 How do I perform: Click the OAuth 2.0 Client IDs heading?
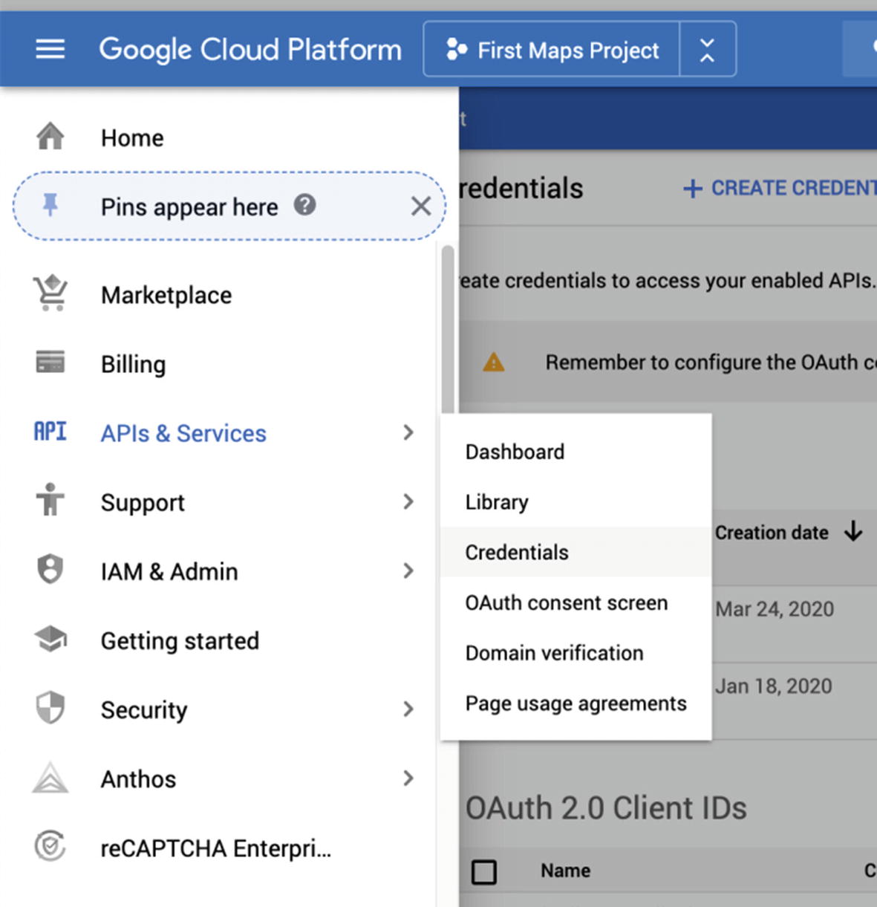[x=606, y=808]
